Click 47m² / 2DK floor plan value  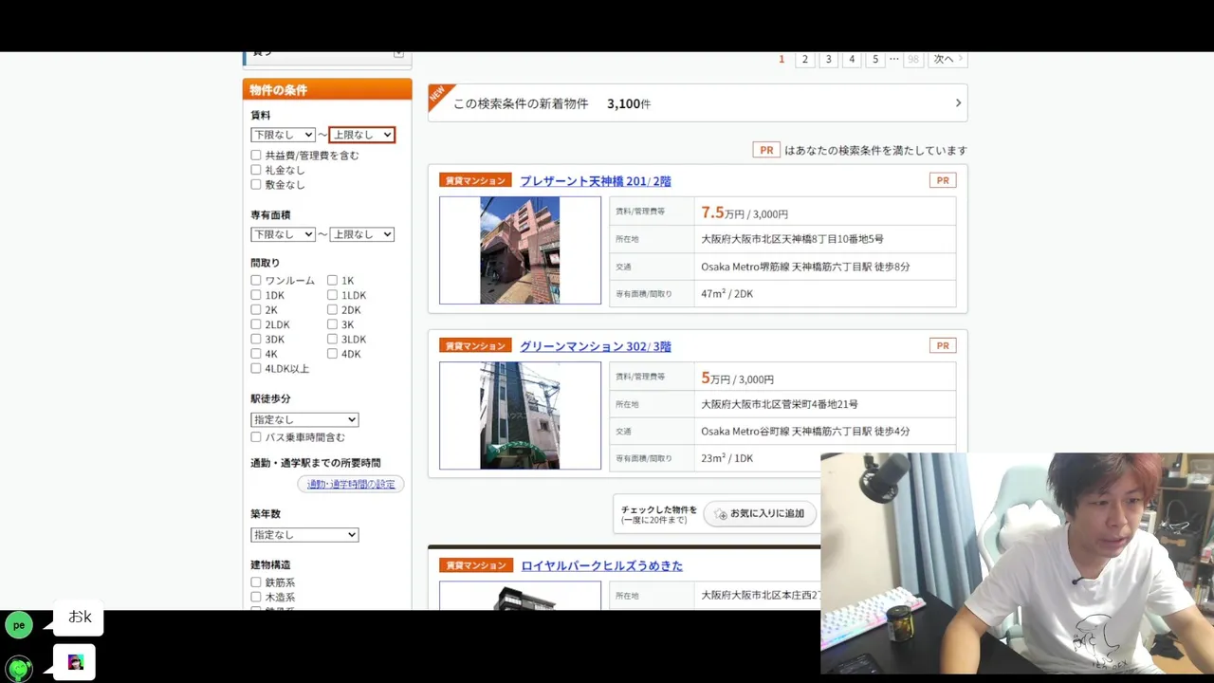(727, 294)
